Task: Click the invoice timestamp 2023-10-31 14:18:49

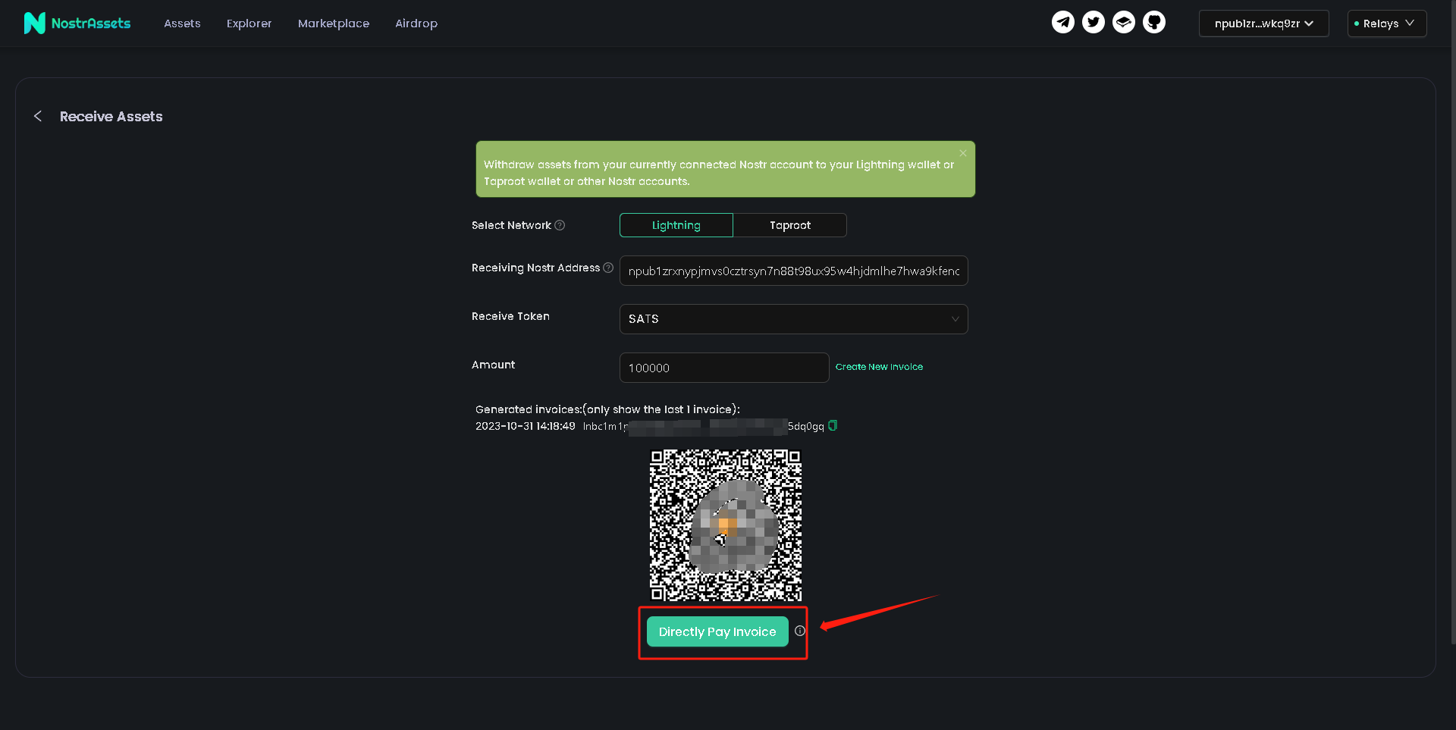Action: (x=526, y=426)
